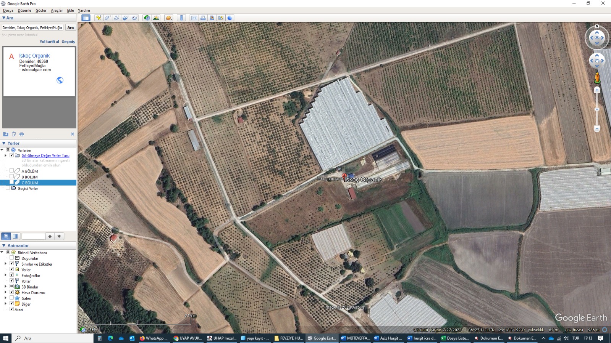Screen dimensions: 611x343
Task: Uncheck the Arazi terrain layer
Action: [11, 309]
